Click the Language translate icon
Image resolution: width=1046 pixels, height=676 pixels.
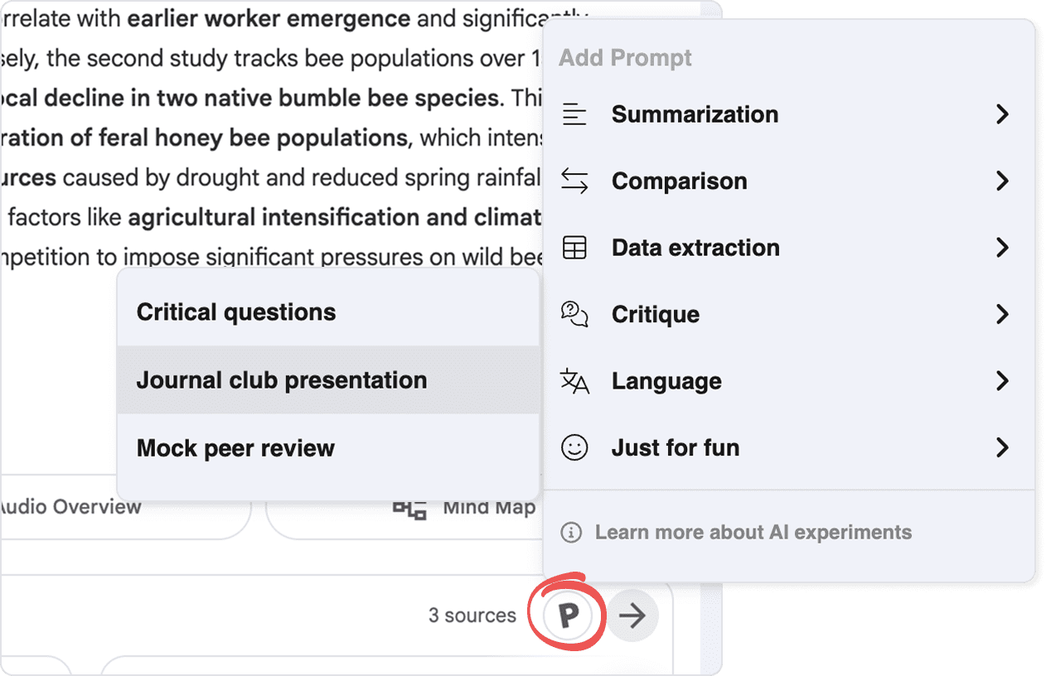tap(574, 381)
